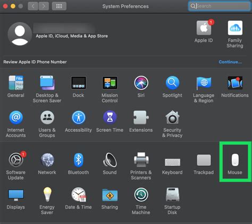Image resolution: width=252 pixels, height=224 pixels.
Task: Click the Search field
Action: 219,6
